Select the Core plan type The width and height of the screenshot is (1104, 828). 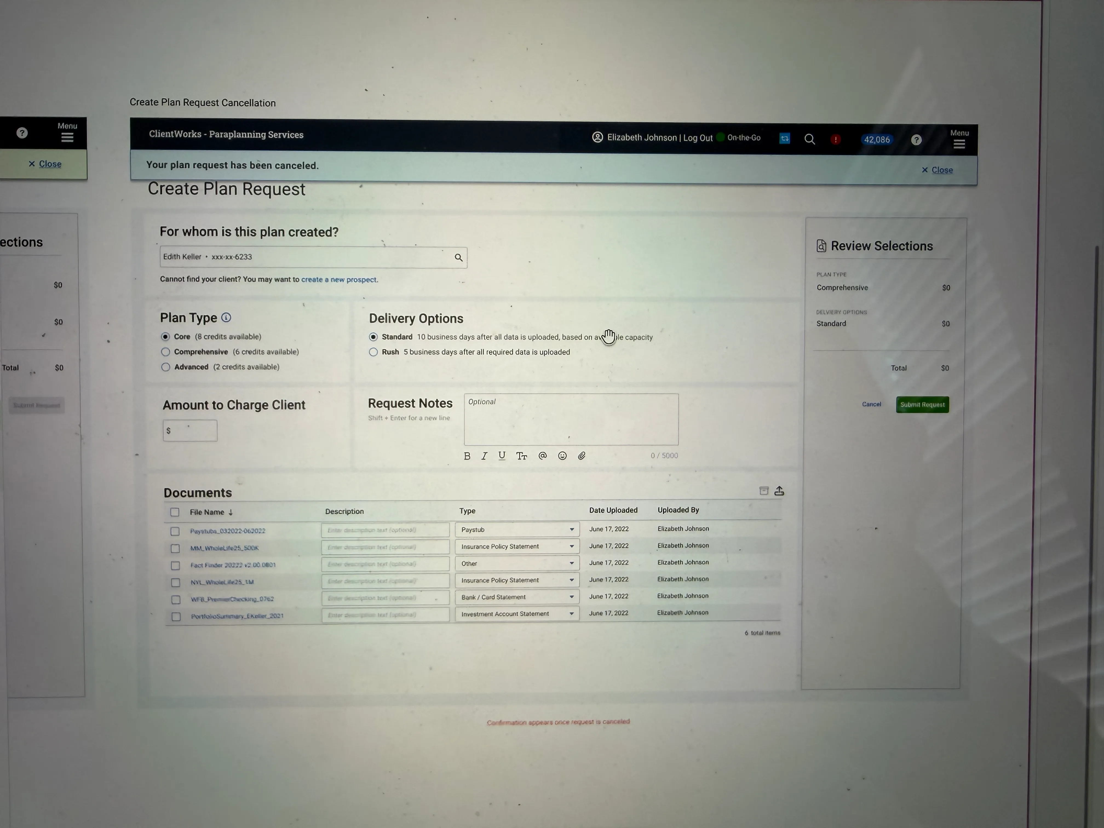pos(165,337)
